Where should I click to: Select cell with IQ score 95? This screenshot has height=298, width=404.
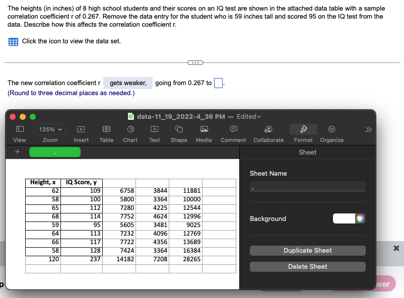pyautogui.click(x=82, y=226)
